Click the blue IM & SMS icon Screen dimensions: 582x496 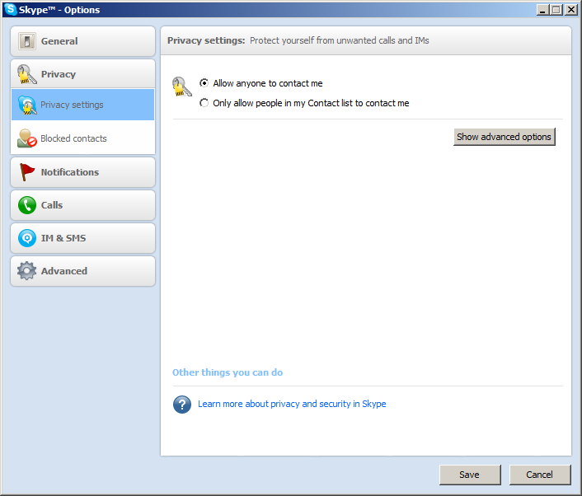click(x=27, y=238)
